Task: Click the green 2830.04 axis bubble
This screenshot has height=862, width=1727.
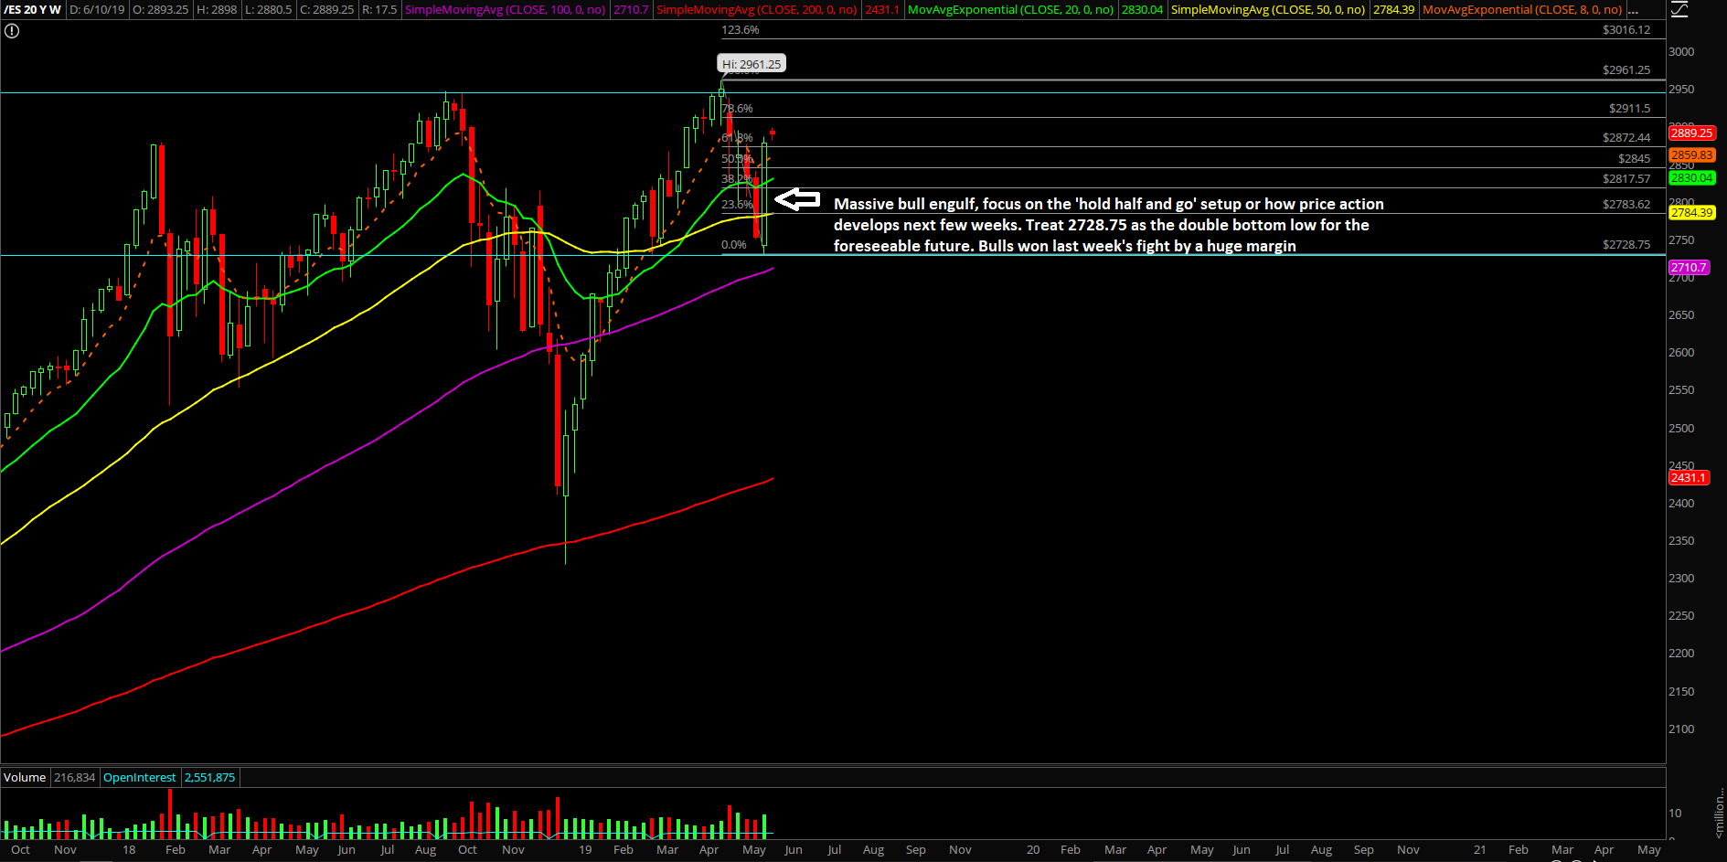Action: [1691, 178]
